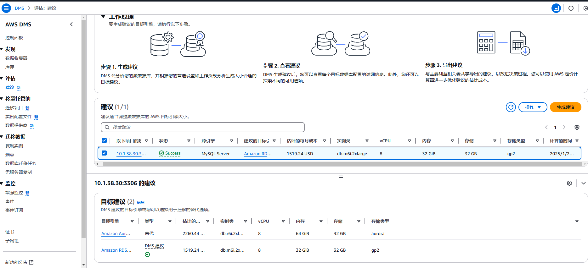Click the sidebar vertical scrollbar
The image size is (588, 268).
pos(83,129)
